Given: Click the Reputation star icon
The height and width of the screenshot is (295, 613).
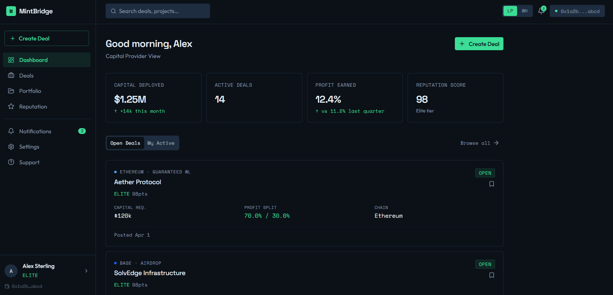Looking at the screenshot, I should tap(12, 106).
